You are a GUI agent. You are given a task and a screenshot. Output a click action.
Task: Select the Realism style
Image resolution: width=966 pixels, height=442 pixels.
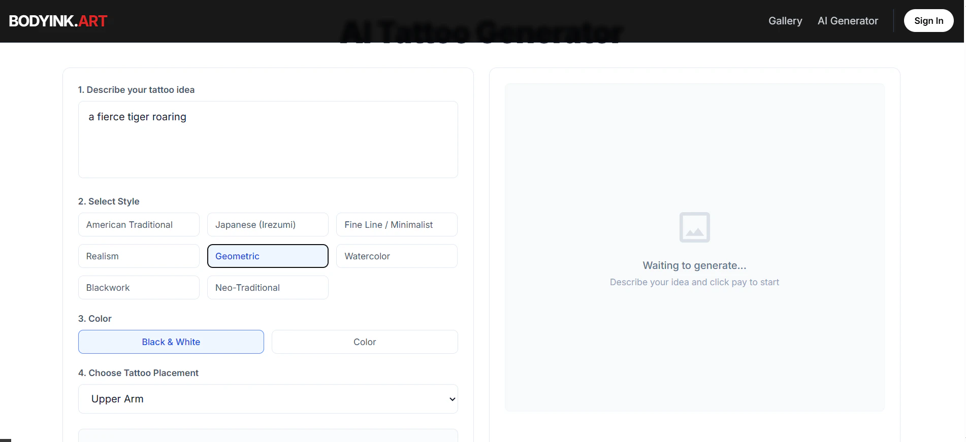pos(139,256)
